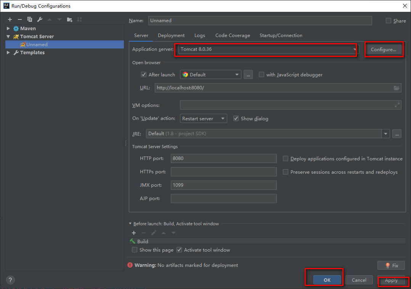Image resolution: width=411 pixels, height=289 pixels.
Task: Switch to the Logs tab
Action: tap(200, 36)
